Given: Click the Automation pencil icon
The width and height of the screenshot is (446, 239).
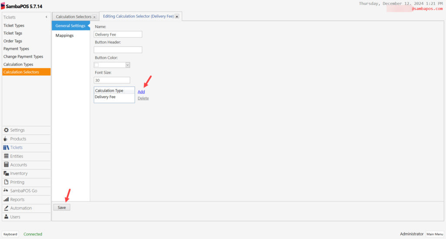Looking at the screenshot, I should (6, 208).
